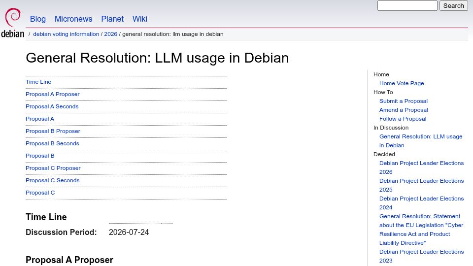The width and height of the screenshot is (473, 266).
Task: Go to the Planet navigation link
Action: 112,19
